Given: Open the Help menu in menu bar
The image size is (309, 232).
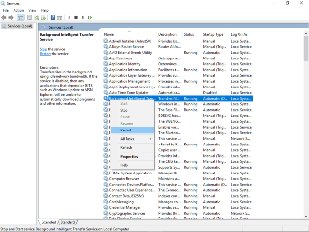Looking at the screenshot, I should pyautogui.click(x=45, y=10).
